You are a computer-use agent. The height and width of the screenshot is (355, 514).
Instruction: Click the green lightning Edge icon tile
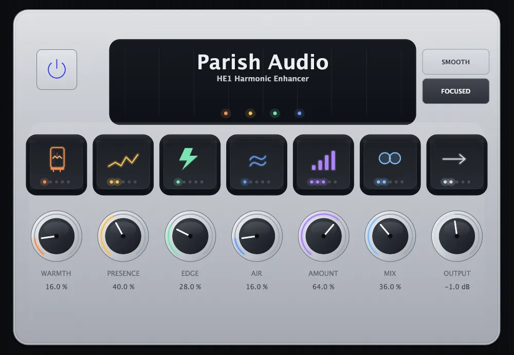190,164
